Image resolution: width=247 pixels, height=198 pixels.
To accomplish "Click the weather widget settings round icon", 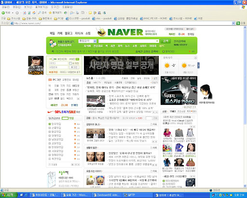I will [195, 57].
